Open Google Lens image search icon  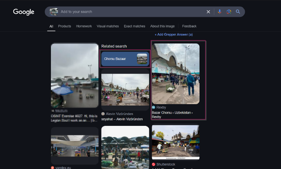229,12
